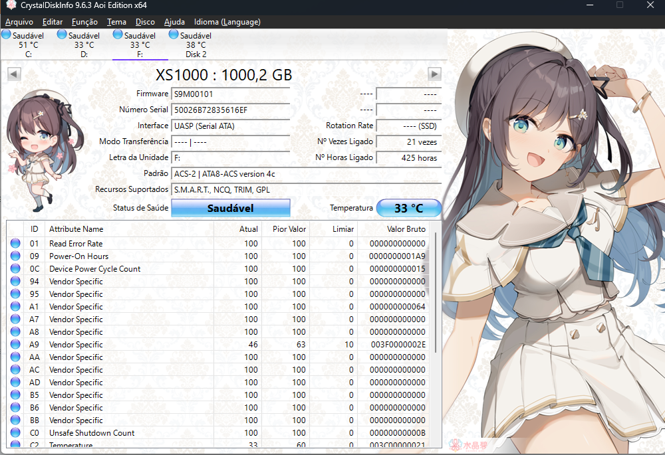Click status orb for attribute AD

coord(15,382)
